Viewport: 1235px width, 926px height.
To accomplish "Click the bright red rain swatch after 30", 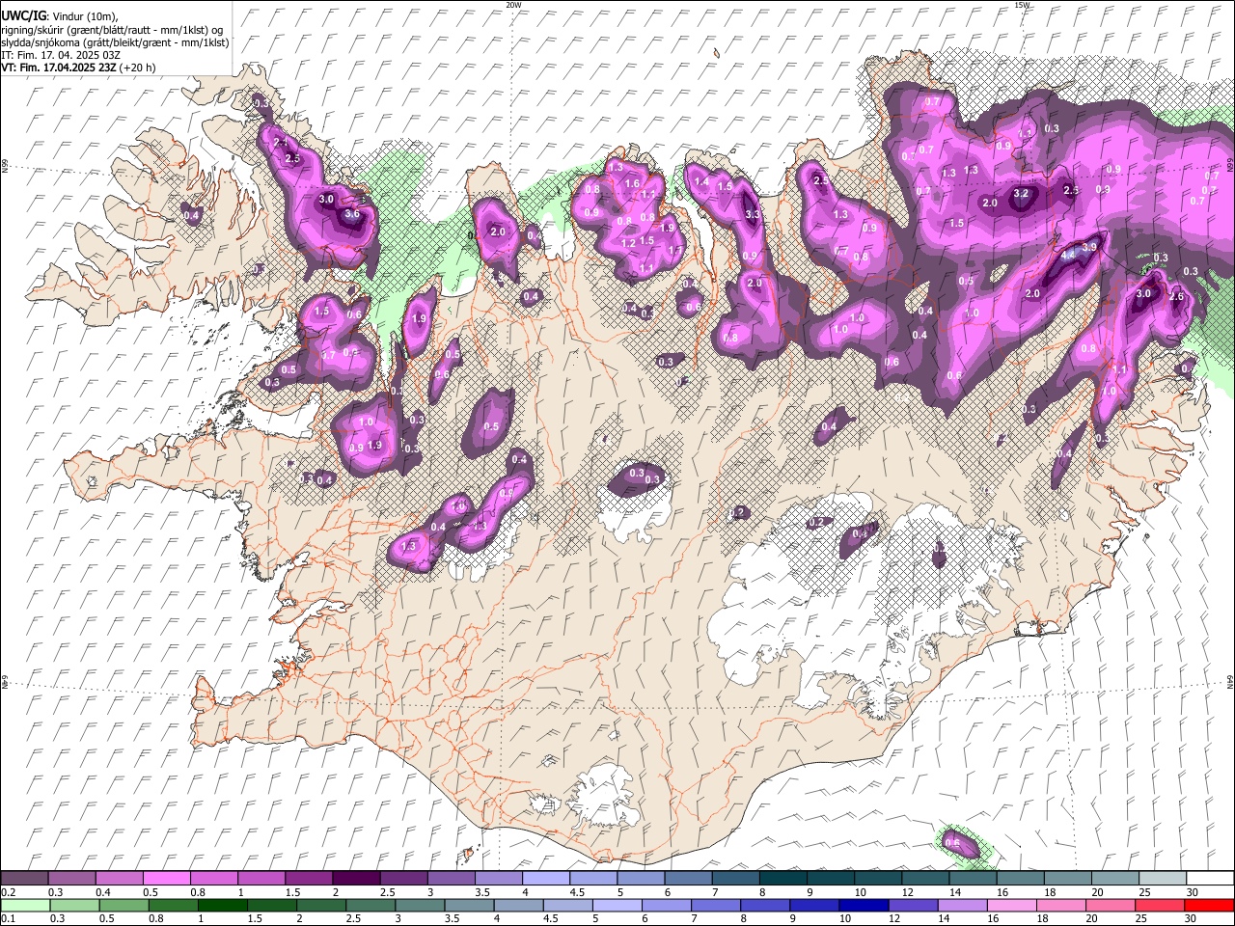I will (1209, 905).
